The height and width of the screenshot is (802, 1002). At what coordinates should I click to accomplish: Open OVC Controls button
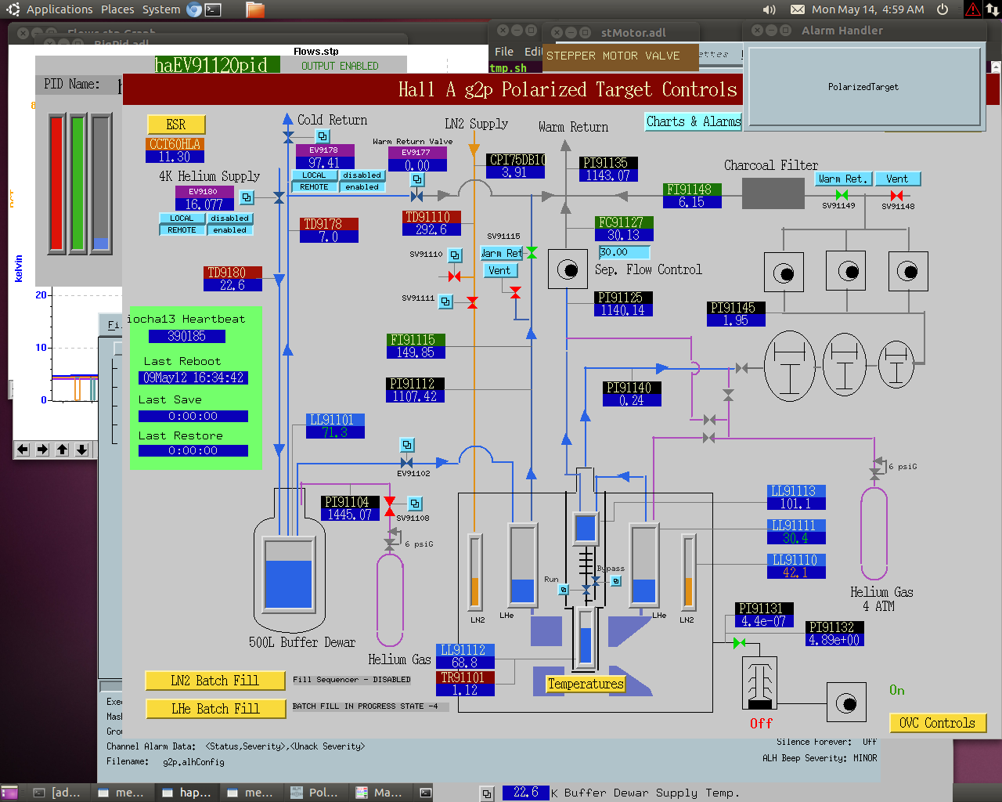point(937,723)
